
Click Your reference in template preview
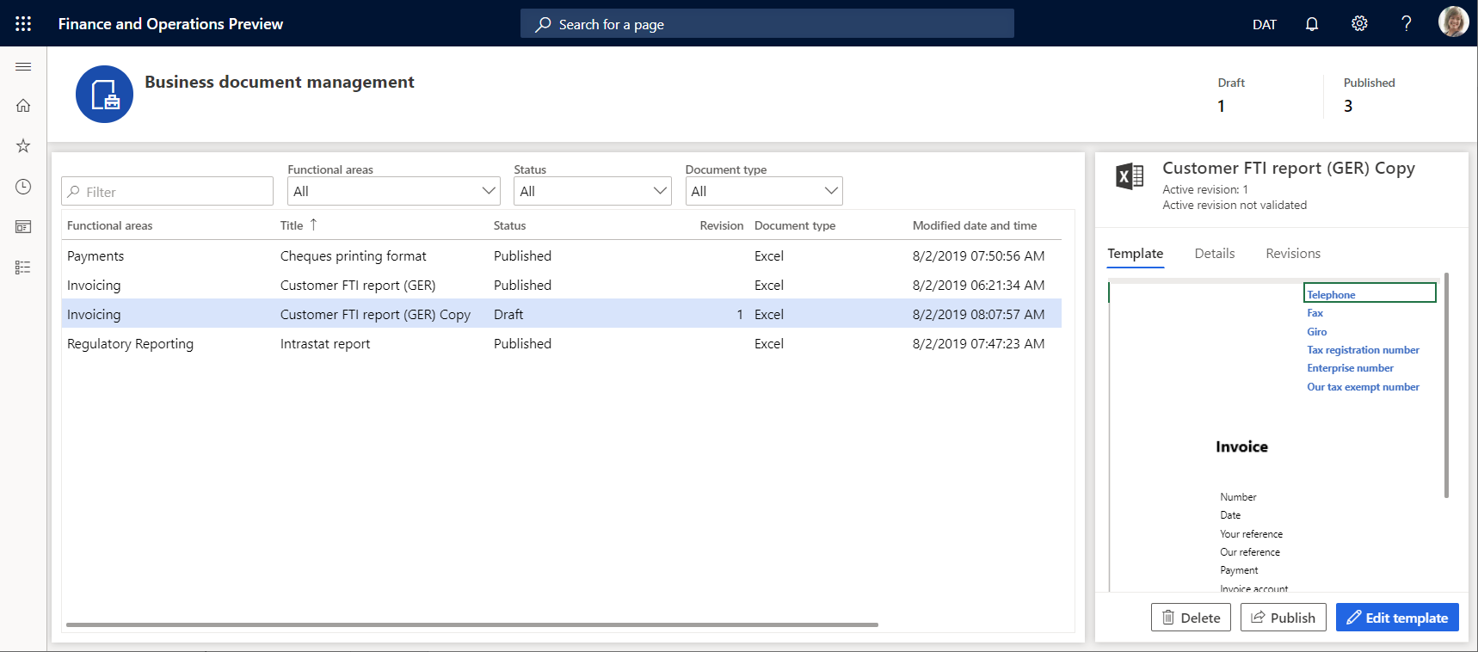pyautogui.click(x=1251, y=534)
